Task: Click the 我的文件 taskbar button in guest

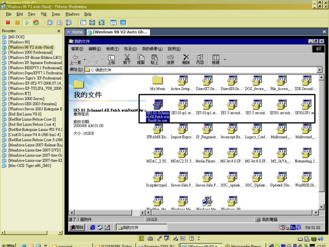Action: (x=141, y=227)
